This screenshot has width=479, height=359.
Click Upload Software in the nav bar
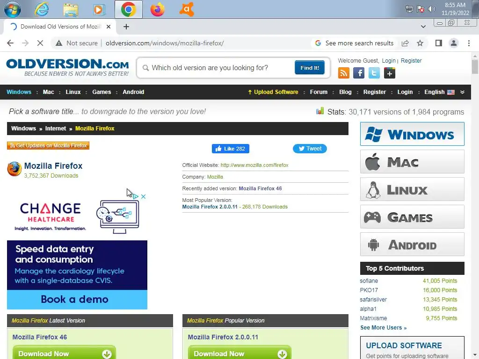[273, 92]
